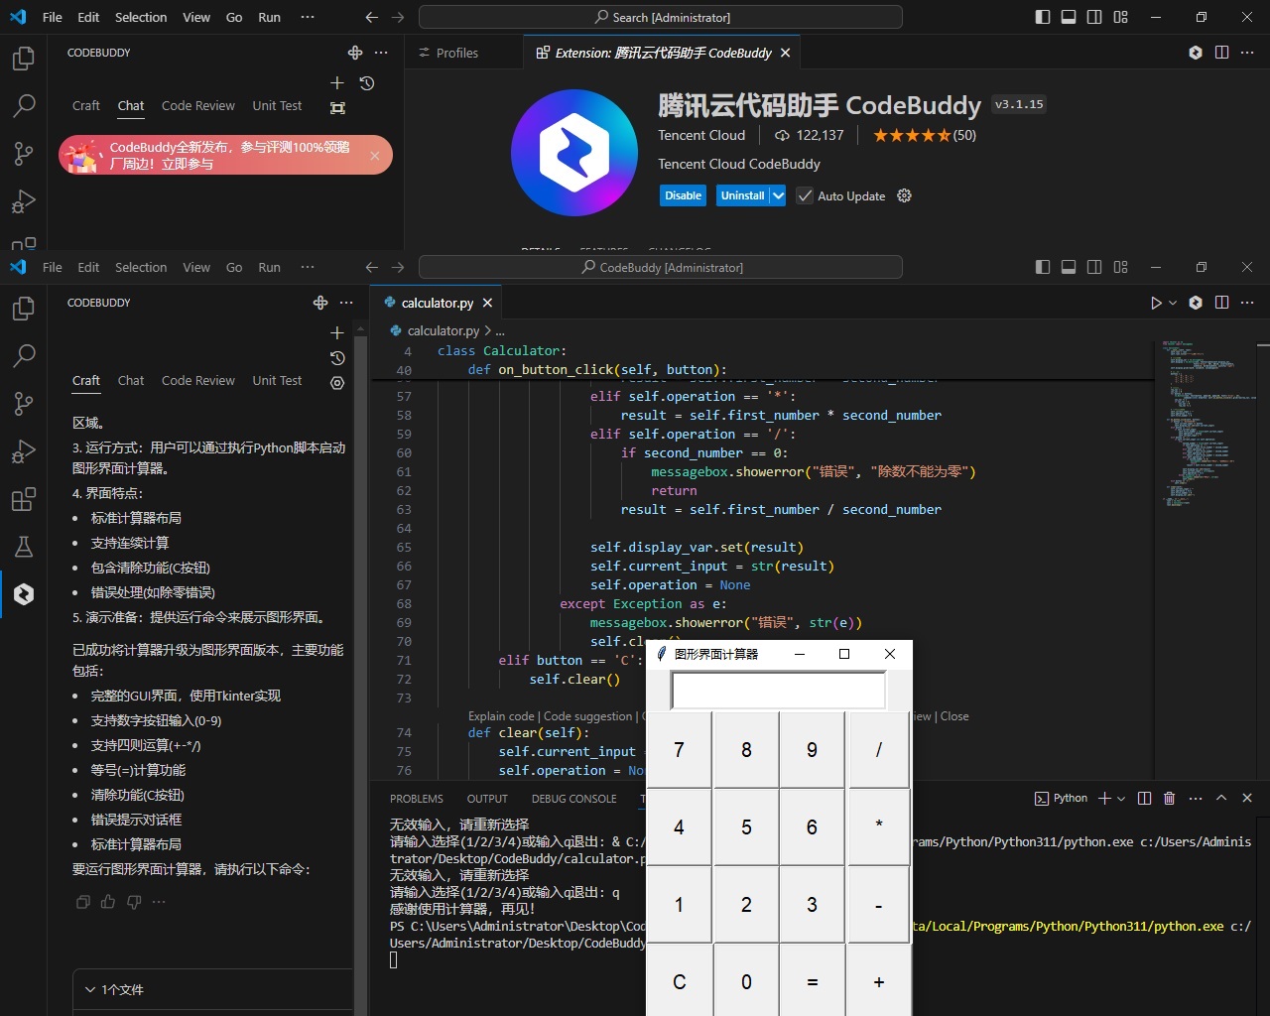Open chat history in bottom CodeBuddy panel
1270x1016 pixels.
tap(337, 358)
